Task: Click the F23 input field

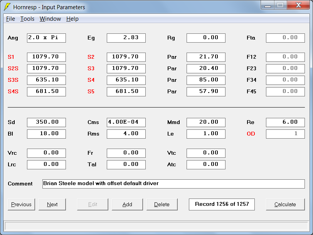Action: click(286, 69)
